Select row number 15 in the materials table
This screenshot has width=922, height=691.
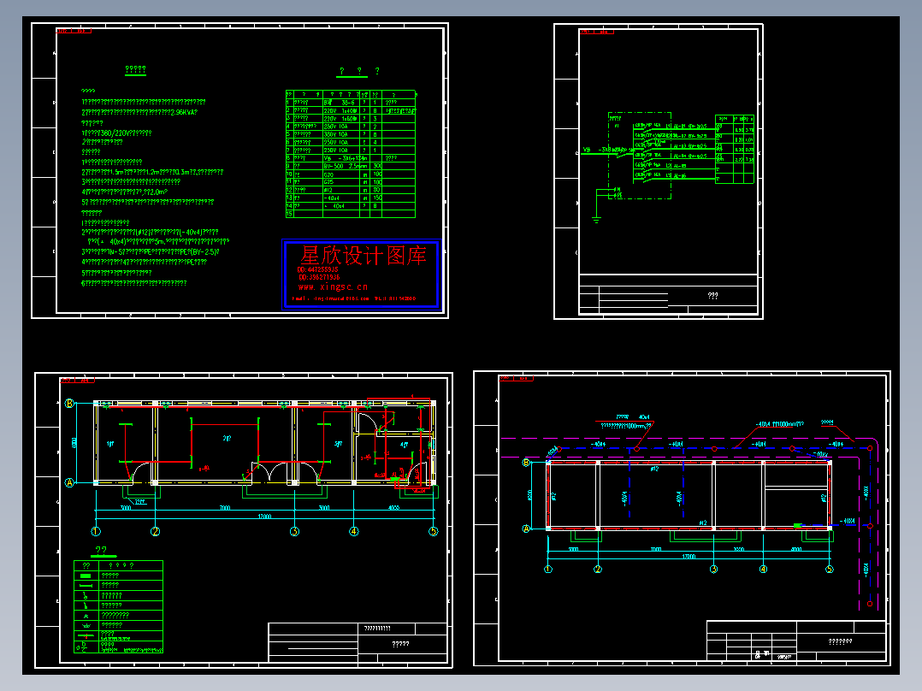tap(289, 214)
